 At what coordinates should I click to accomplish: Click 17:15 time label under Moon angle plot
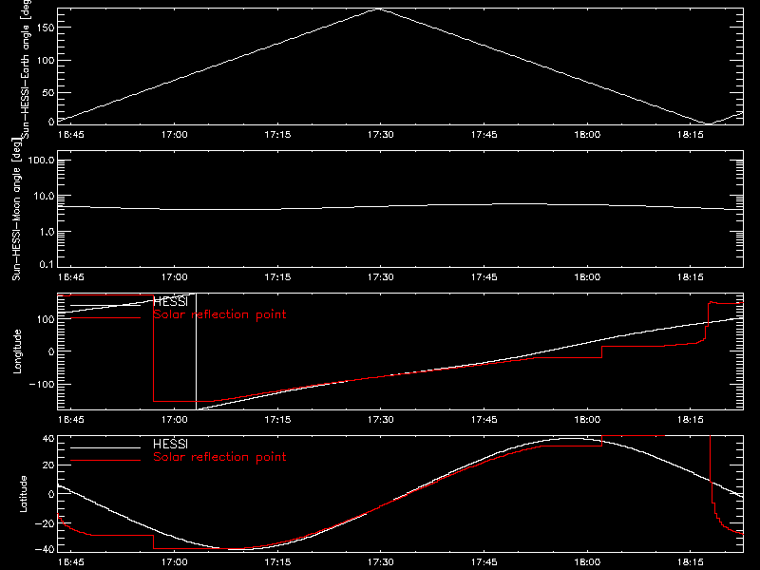[x=277, y=277]
